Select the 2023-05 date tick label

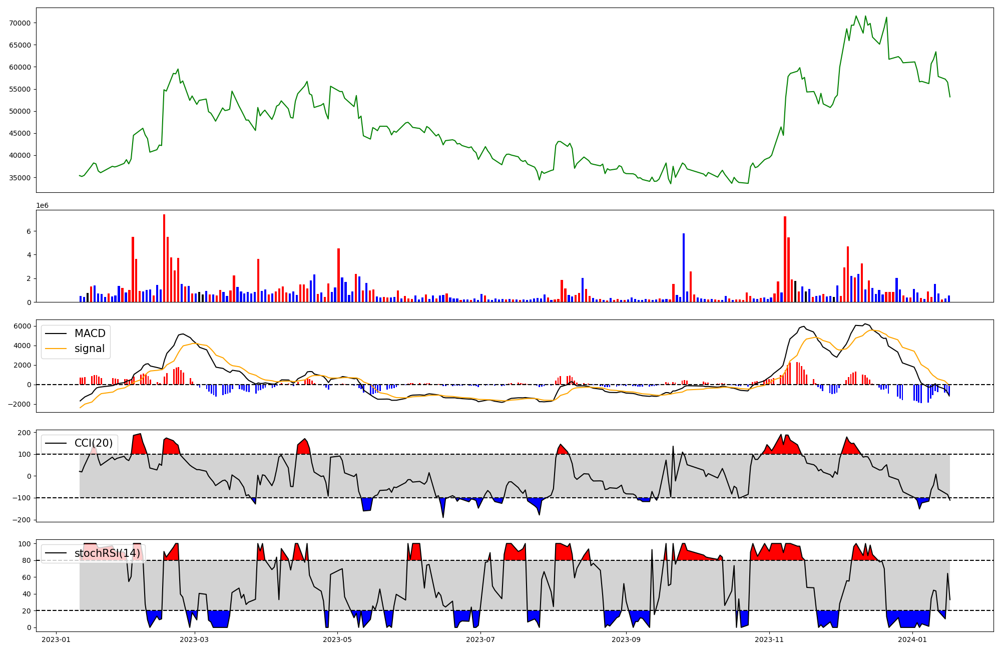click(337, 639)
